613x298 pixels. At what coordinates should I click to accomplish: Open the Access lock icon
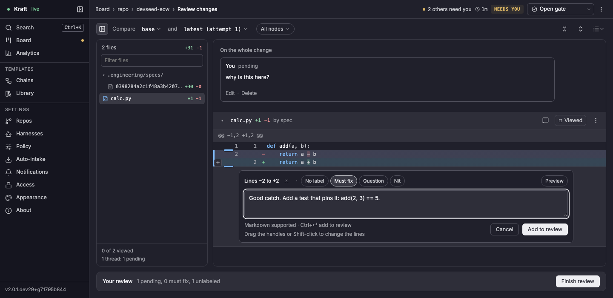9,185
